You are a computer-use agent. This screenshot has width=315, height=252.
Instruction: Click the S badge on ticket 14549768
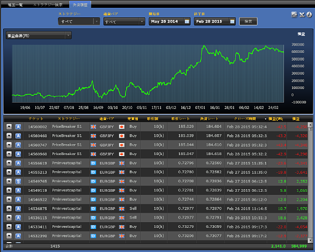[18, 181]
